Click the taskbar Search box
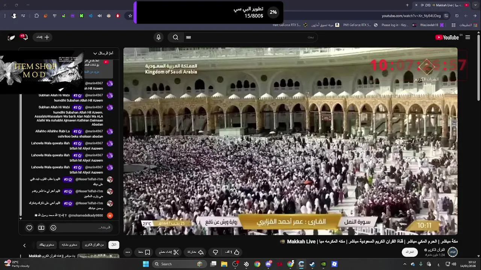Screen dimensions: 481x270 [x=179, y=264]
